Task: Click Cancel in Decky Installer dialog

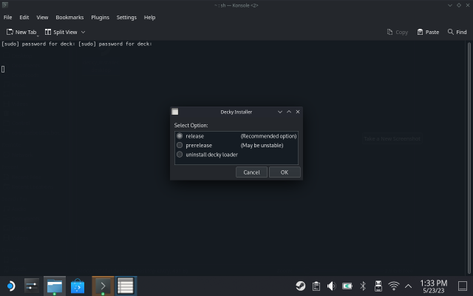Action: 251,172
